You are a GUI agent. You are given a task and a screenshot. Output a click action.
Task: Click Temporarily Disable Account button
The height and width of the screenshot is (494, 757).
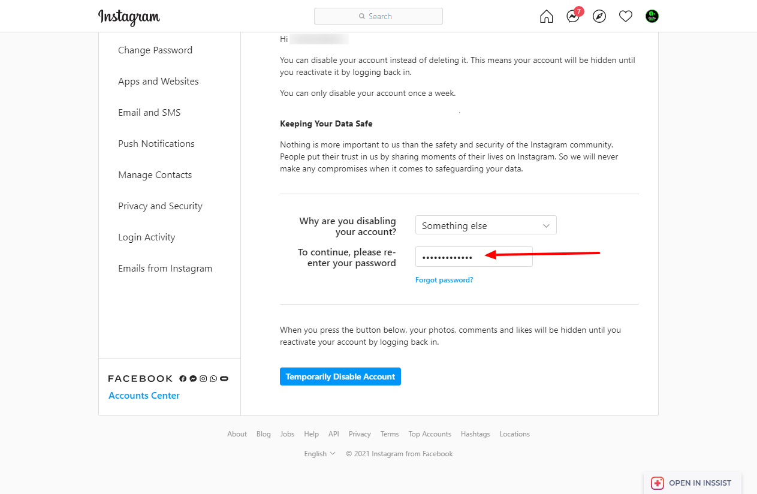340,376
